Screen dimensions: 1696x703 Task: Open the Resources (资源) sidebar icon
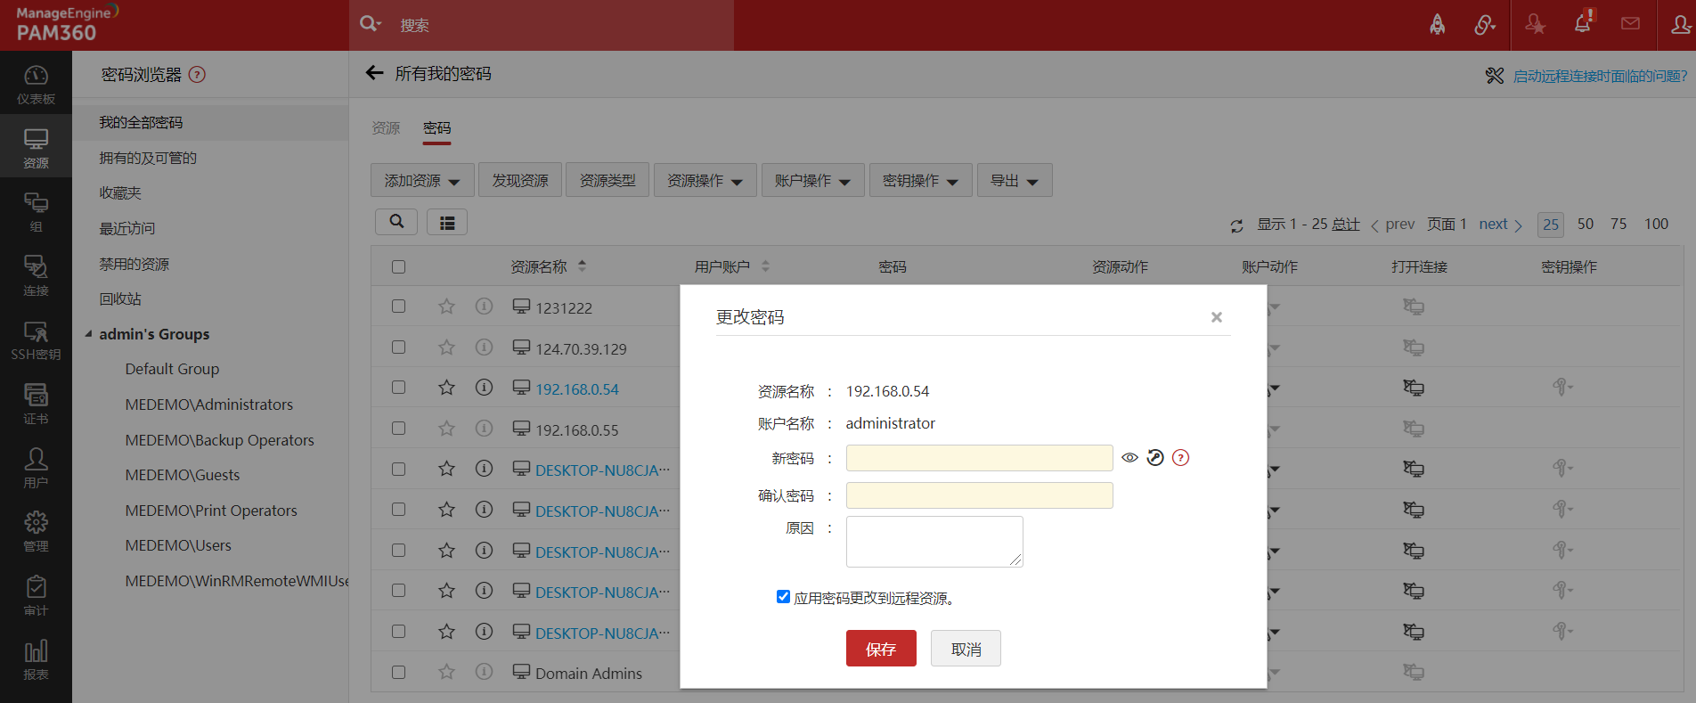click(36, 148)
